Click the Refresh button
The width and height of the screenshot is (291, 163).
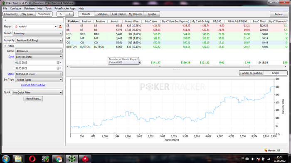[279, 14]
